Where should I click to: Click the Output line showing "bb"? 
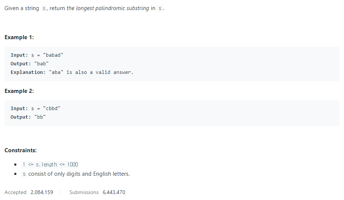(x=28, y=117)
